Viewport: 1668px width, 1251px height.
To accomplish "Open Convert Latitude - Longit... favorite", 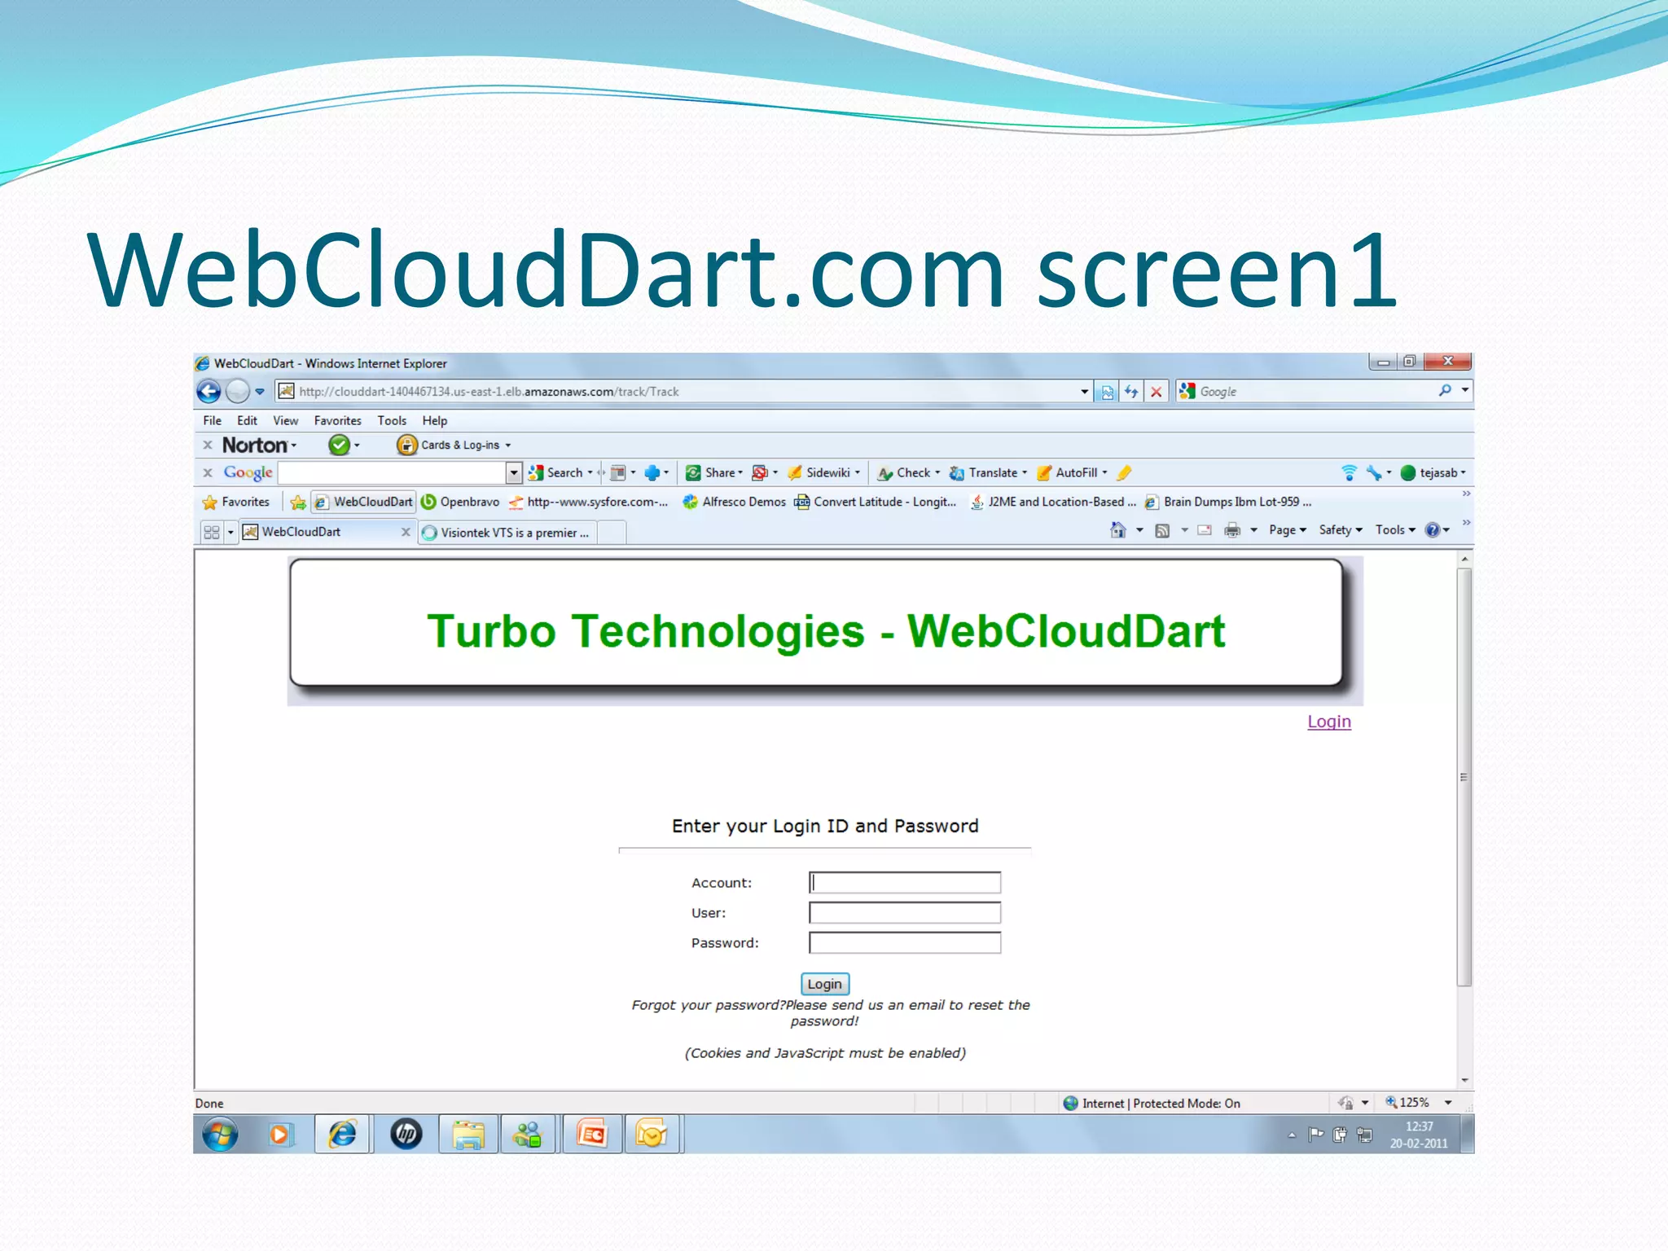I will (875, 502).
